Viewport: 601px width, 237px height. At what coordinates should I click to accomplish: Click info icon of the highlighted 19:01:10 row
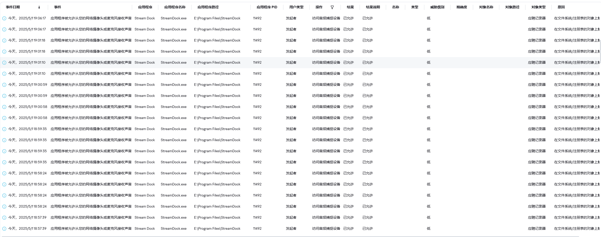4,63
